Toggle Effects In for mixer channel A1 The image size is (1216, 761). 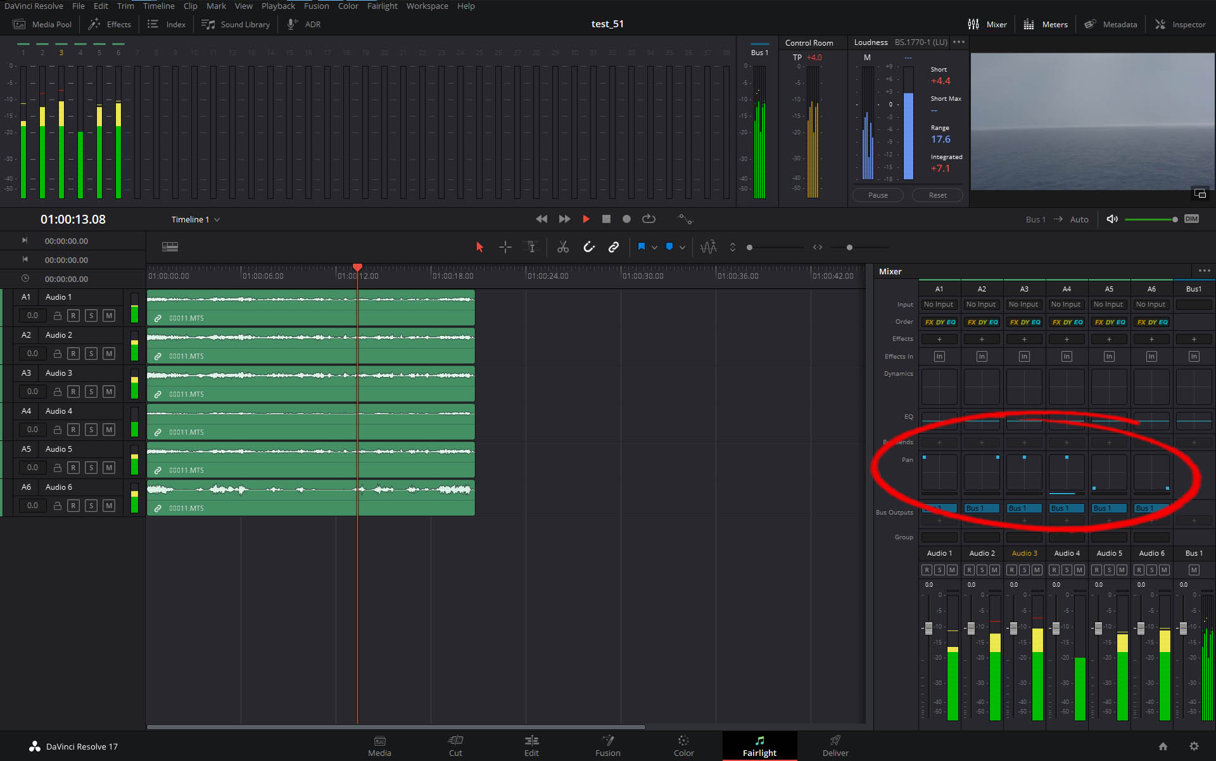coord(939,357)
